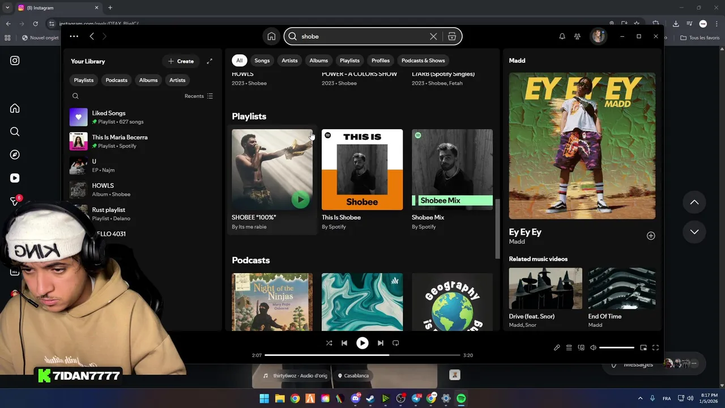Open Connect to a device icon
This screenshot has width=725, height=408.
click(581, 347)
